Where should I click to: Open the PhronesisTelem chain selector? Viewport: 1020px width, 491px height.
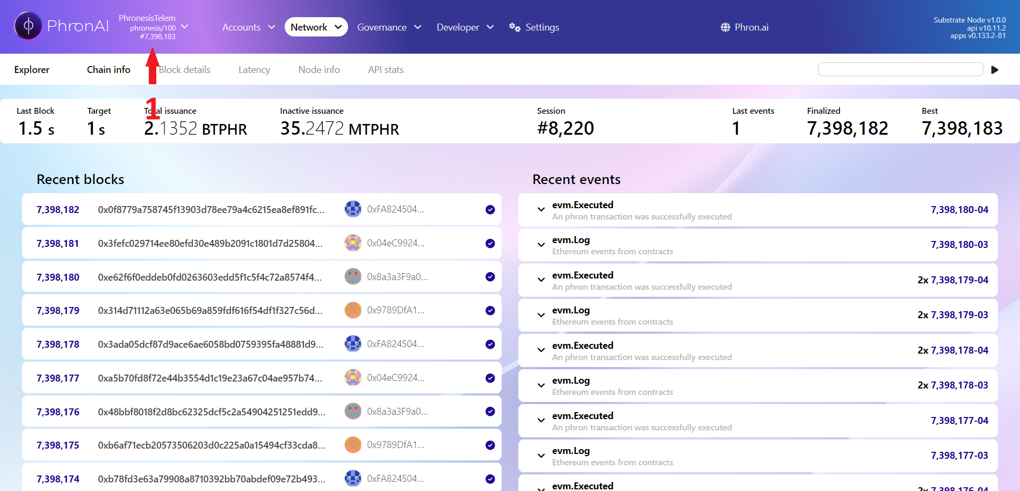click(153, 27)
